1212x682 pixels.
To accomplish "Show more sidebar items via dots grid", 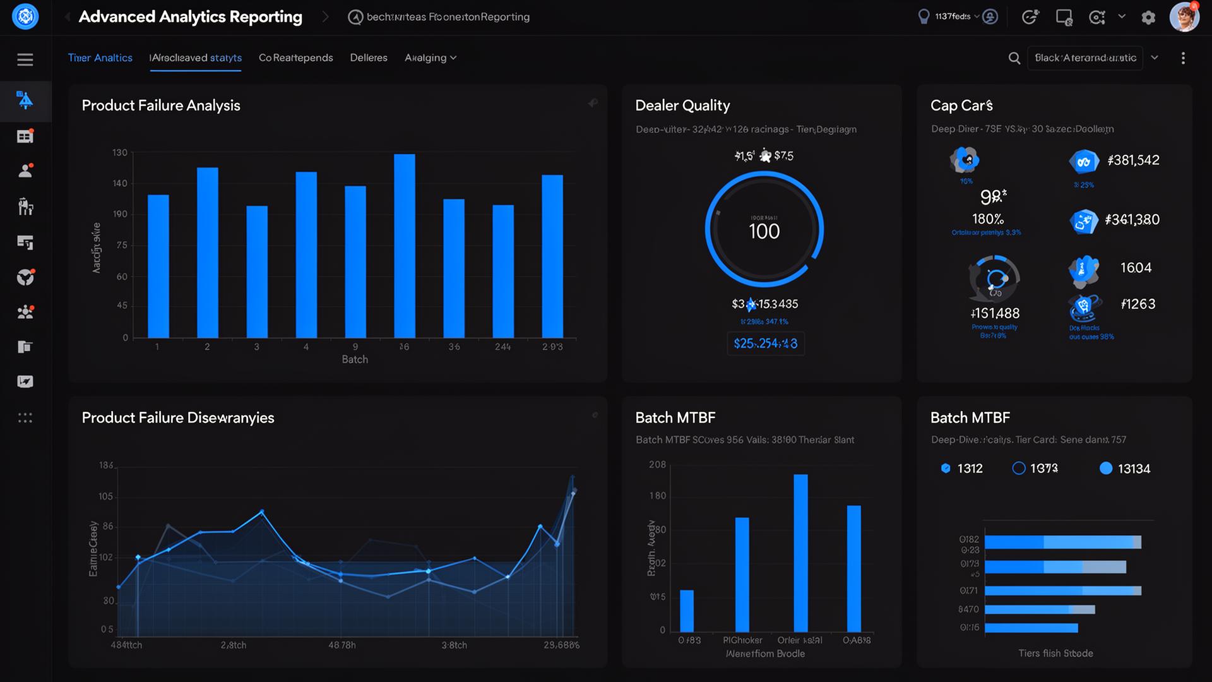I will (x=25, y=417).
